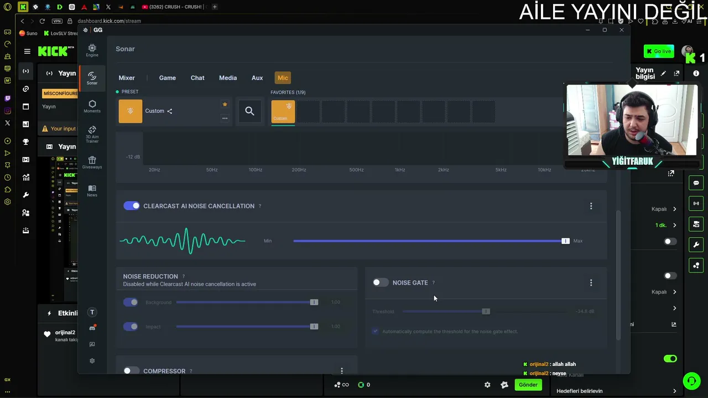Click the Gönder send button
This screenshot has height=398, width=708.
point(528,385)
